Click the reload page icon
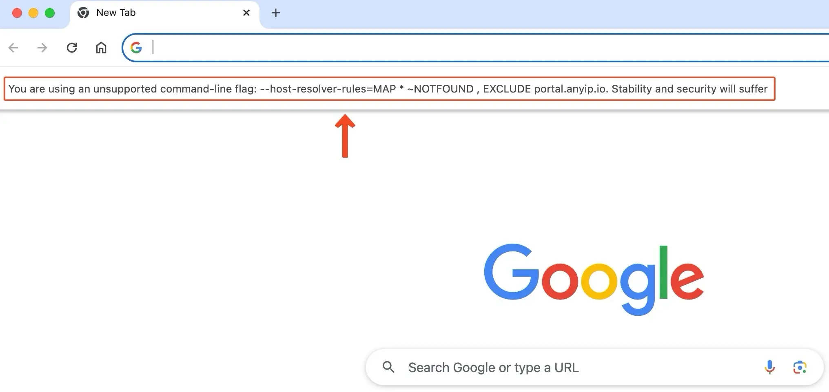Screen dimensions: 829x392 point(72,48)
